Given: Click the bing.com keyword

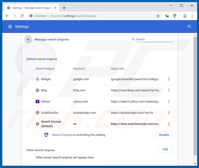Looking at the screenshot, I should pos(79,90).
